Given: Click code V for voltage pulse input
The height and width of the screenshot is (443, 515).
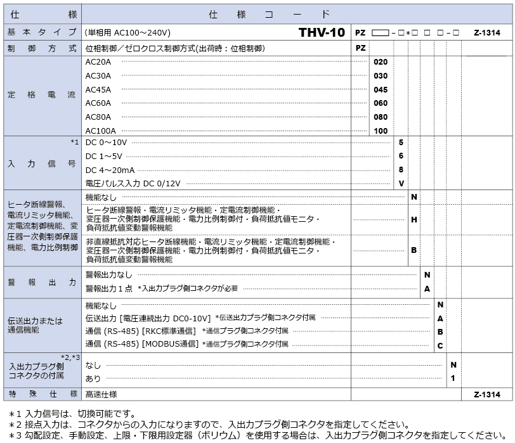Looking at the screenshot, I should (401, 183).
